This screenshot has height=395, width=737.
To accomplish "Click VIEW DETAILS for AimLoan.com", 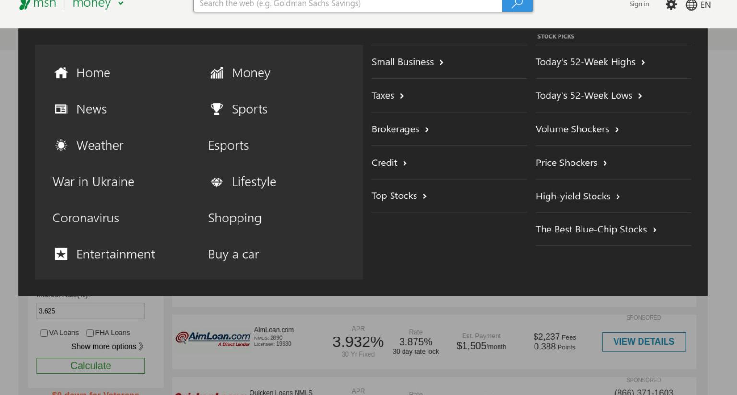I will tap(644, 342).
